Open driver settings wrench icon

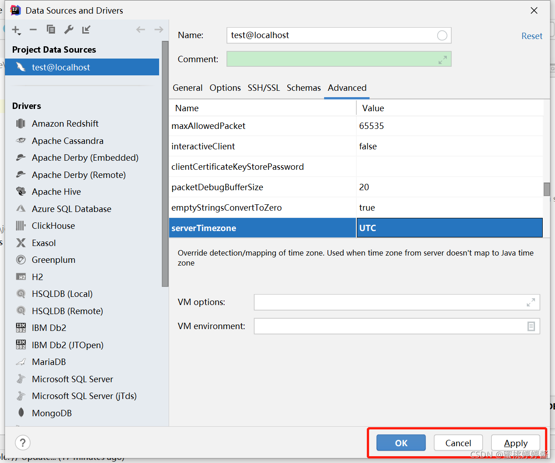pos(69,30)
